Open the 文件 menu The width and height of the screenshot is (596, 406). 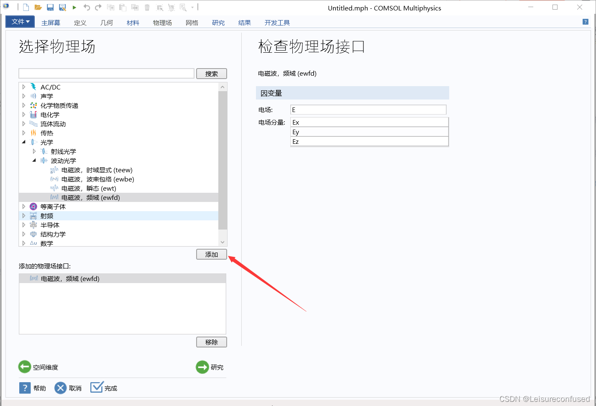[x=20, y=22]
